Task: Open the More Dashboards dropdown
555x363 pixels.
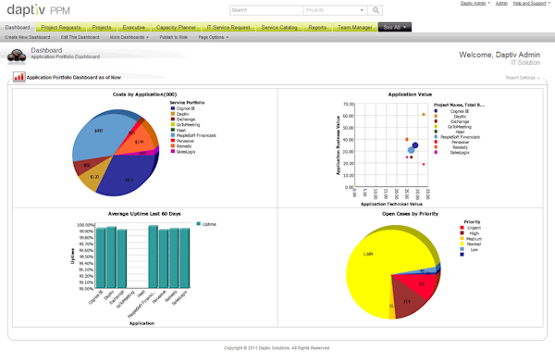Action: (x=129, y=37)
